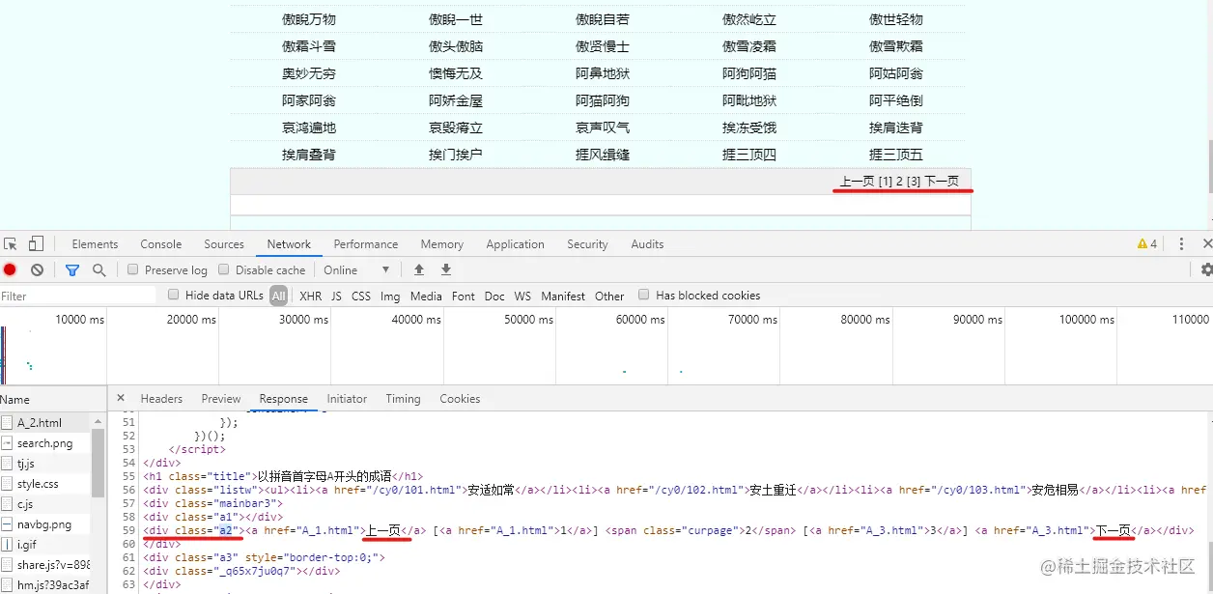Screen dimensions: 1213x594
Task: Switch to the Elements panel
Action: point(95,244)
